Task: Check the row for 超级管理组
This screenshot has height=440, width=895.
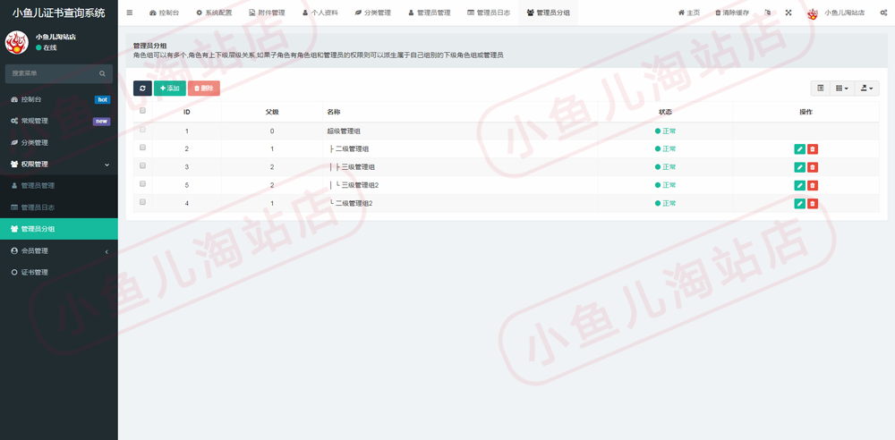Action: [x=142, y=130]
